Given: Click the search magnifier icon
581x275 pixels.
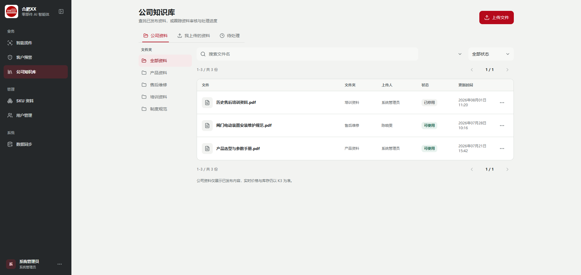Looking at the screenshot, I should coord(203,54).
